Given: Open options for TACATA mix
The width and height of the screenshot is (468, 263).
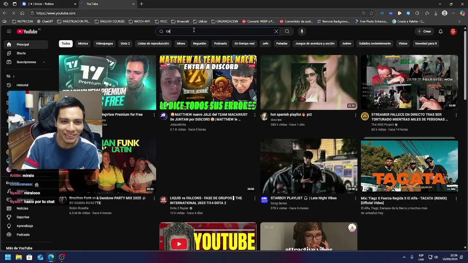Looking at the screenshot, I should [456, 199].
